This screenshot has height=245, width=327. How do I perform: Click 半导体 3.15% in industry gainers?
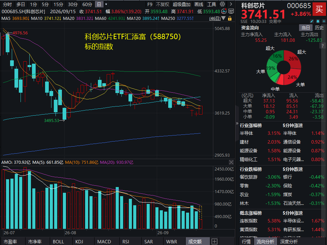pyautogui.click(x=260, y=133)
